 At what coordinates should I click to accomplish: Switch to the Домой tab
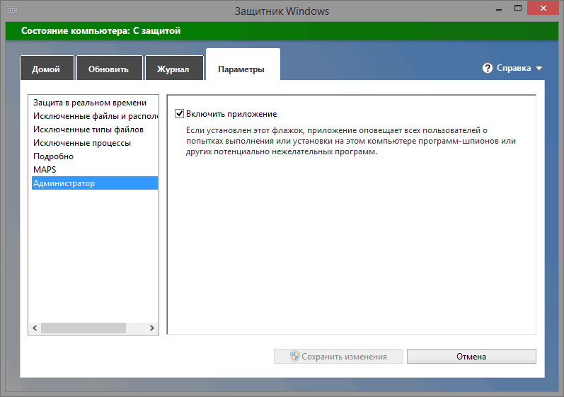click(x=47, y=68)
